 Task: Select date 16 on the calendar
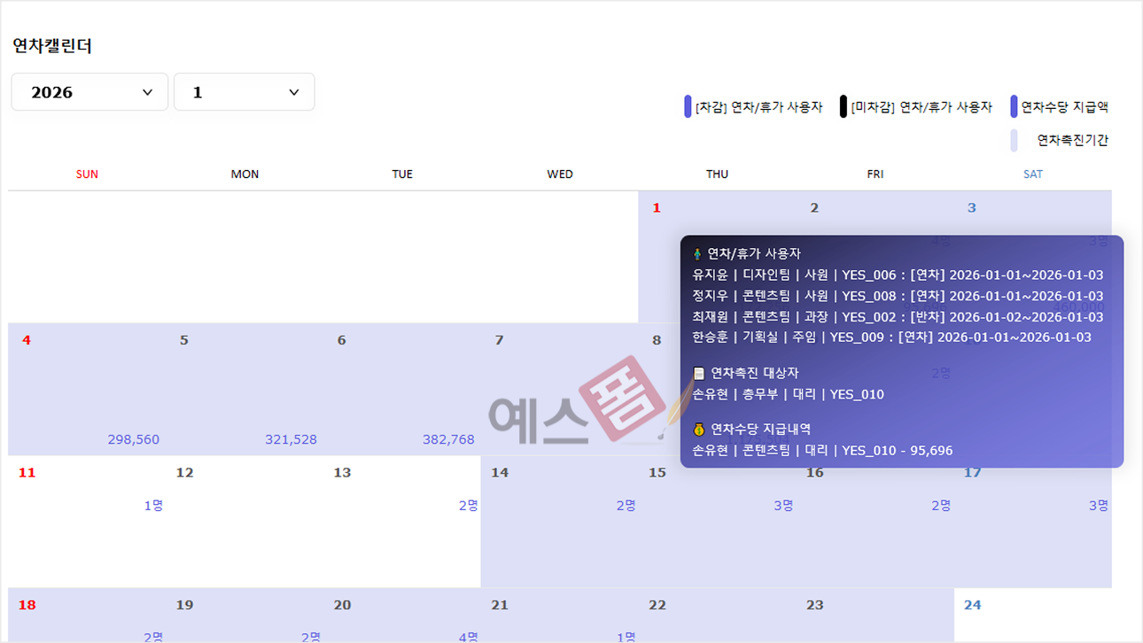point(815,473)
